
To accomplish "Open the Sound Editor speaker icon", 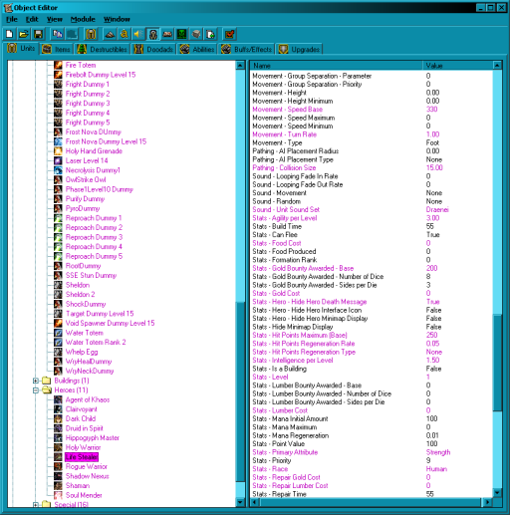I will 138,34.
